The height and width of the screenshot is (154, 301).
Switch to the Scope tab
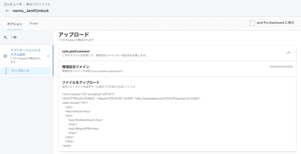pos(34,23)
